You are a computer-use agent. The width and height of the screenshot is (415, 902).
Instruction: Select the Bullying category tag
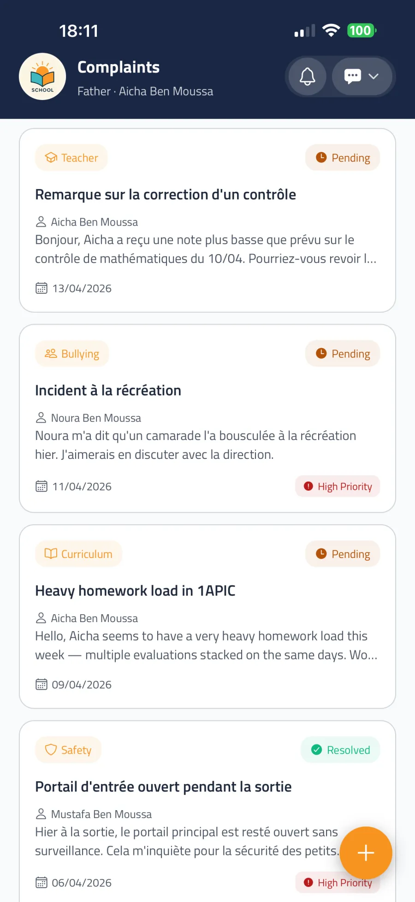72,354
